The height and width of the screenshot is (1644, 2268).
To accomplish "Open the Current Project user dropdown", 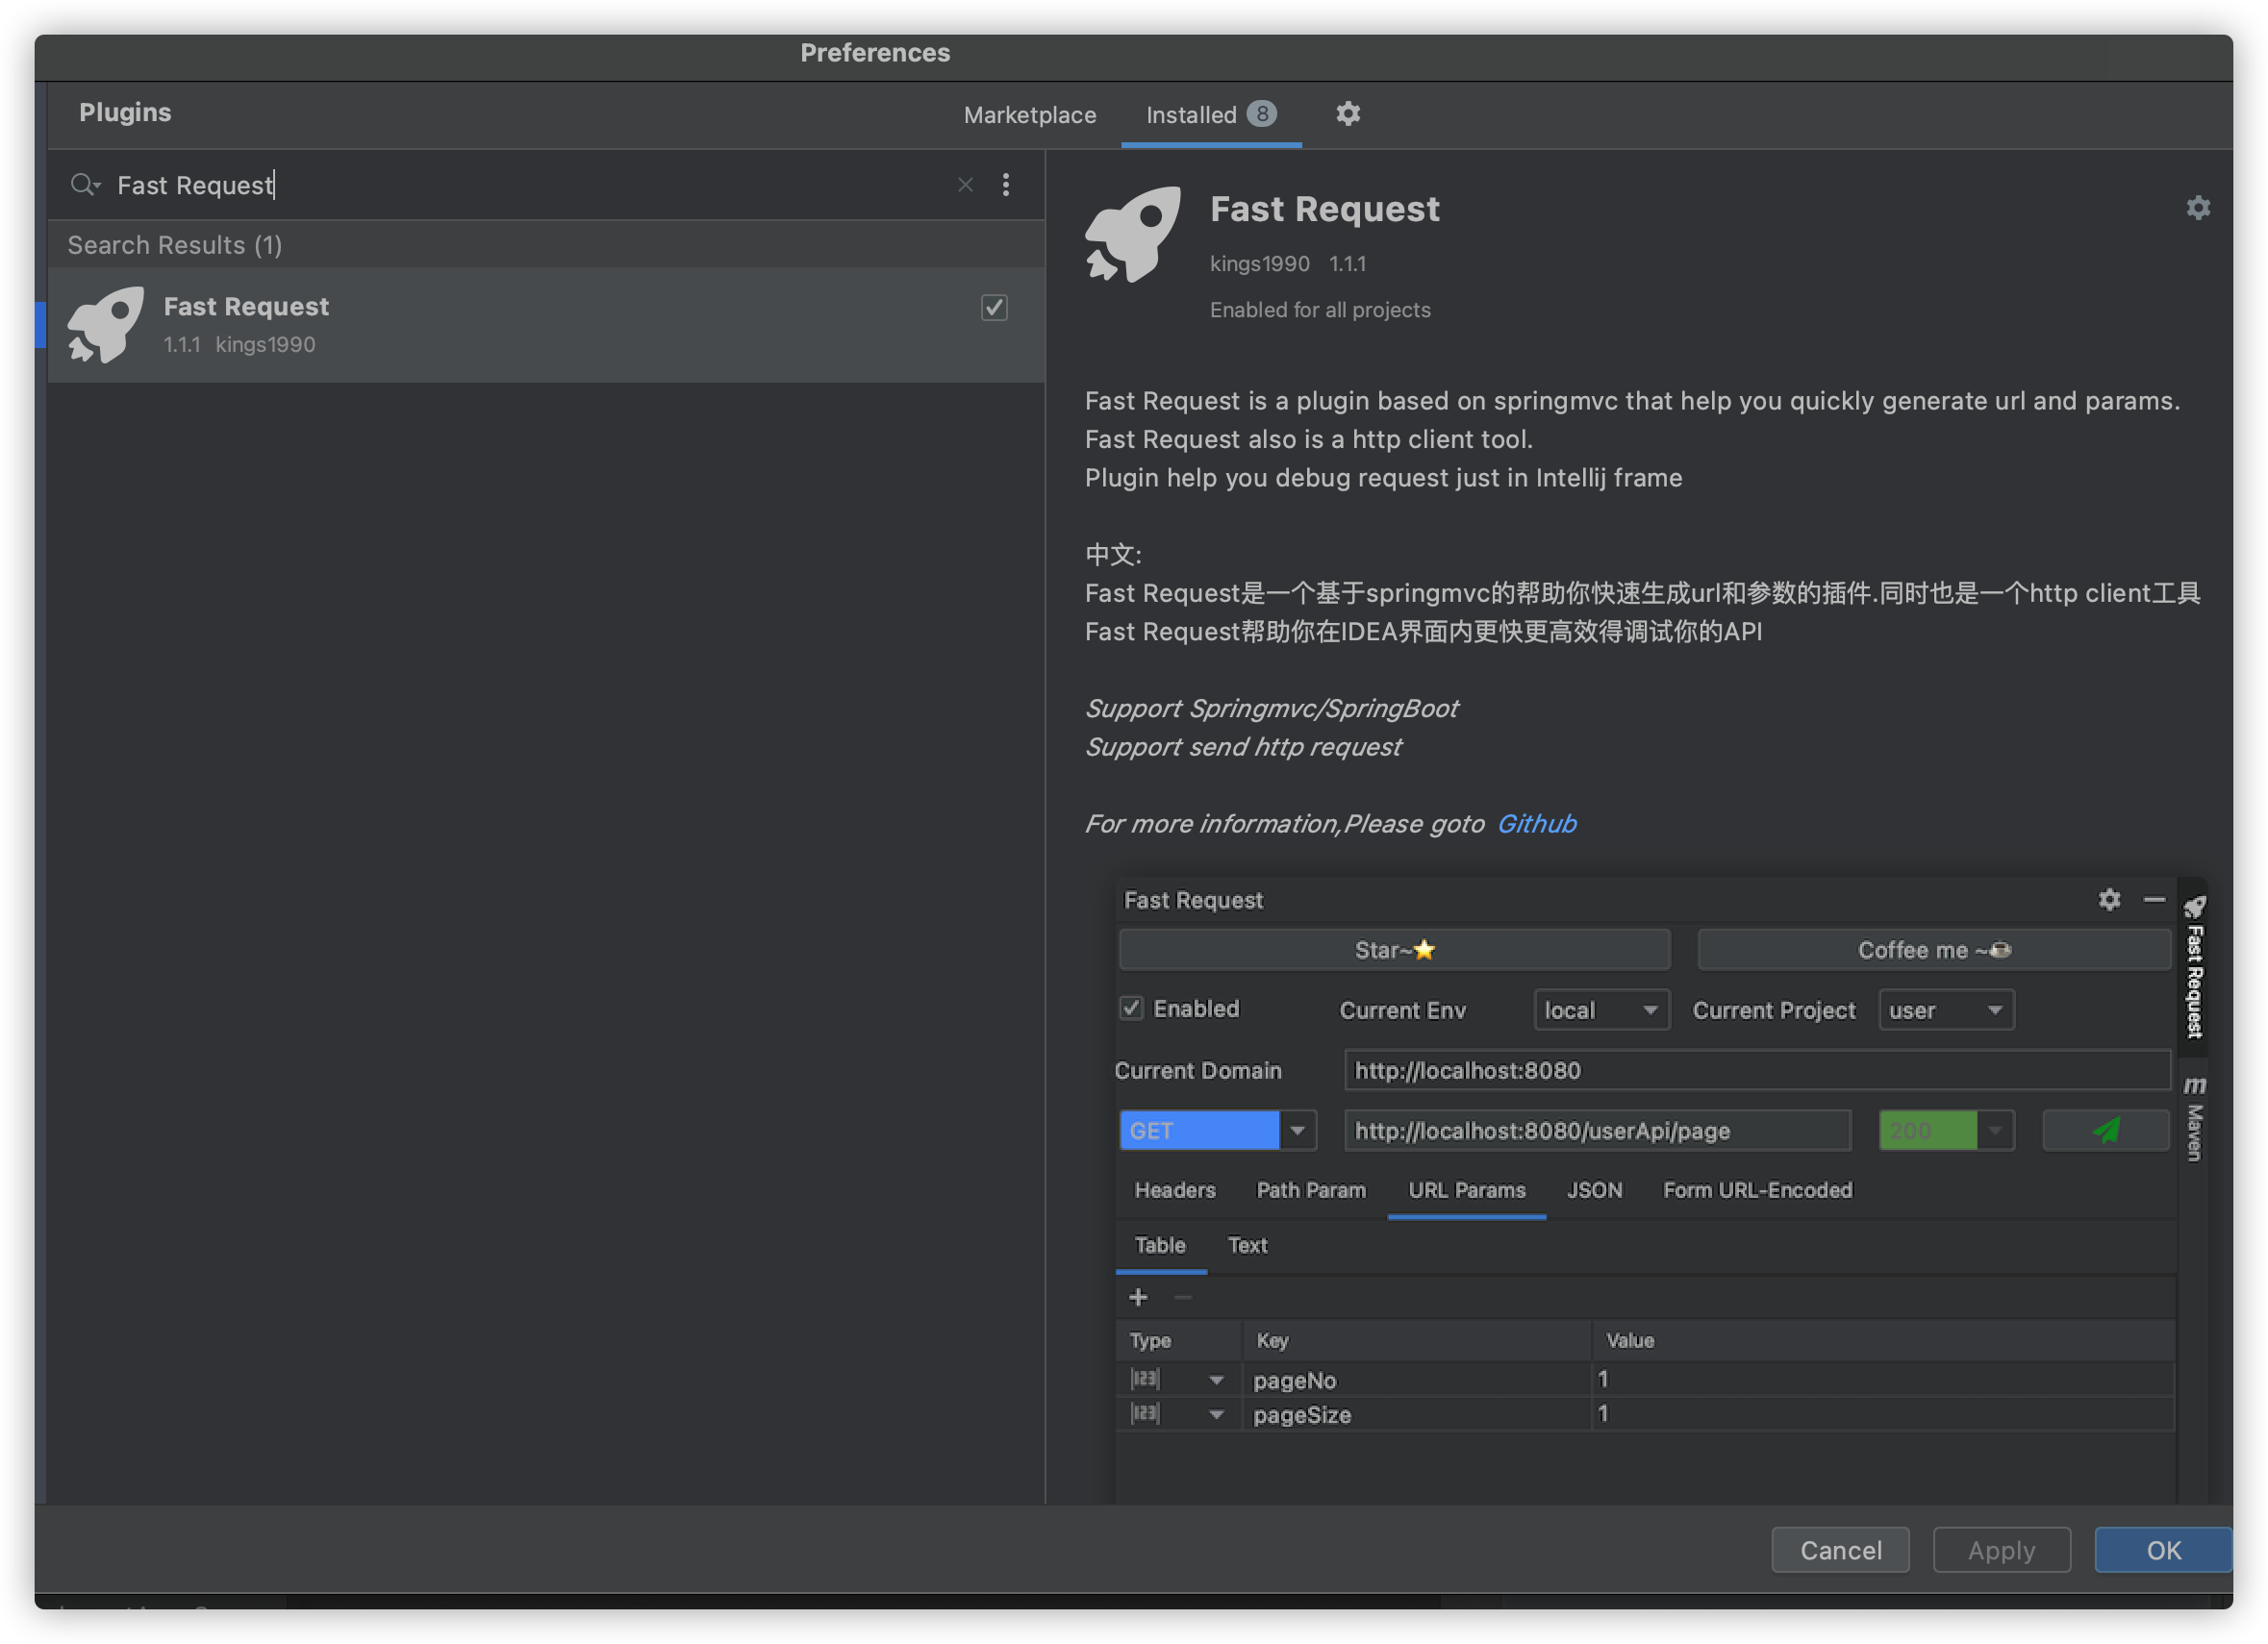I will [1945, 1010].
